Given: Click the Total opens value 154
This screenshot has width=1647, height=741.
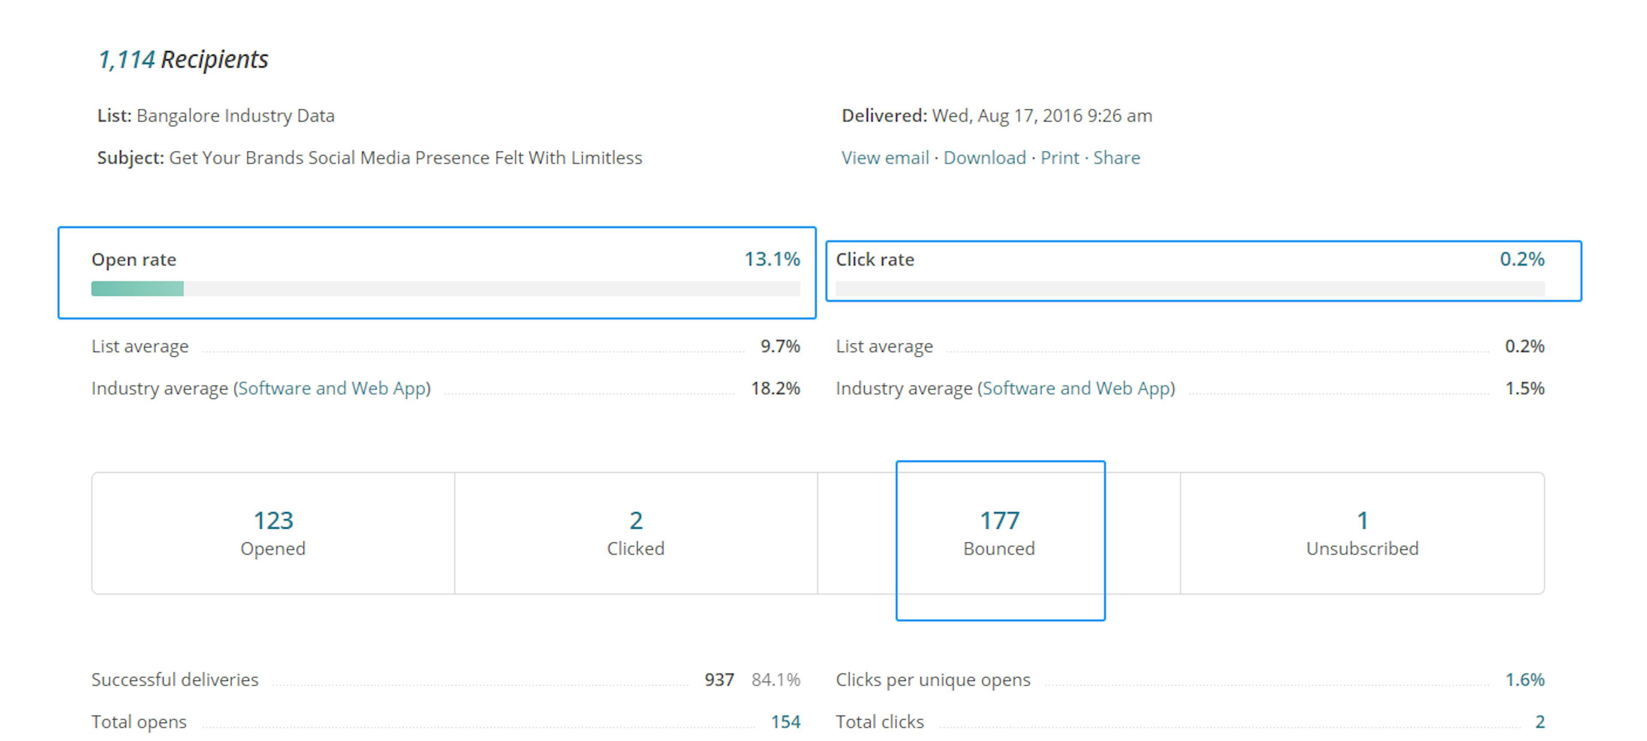Looking at the screenshot, I should (x=785, y=721).
